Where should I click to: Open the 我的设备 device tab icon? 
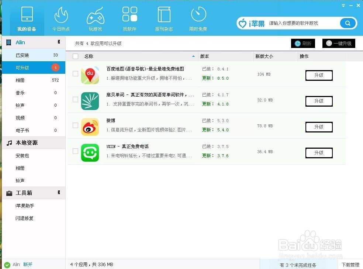(27, 14)
